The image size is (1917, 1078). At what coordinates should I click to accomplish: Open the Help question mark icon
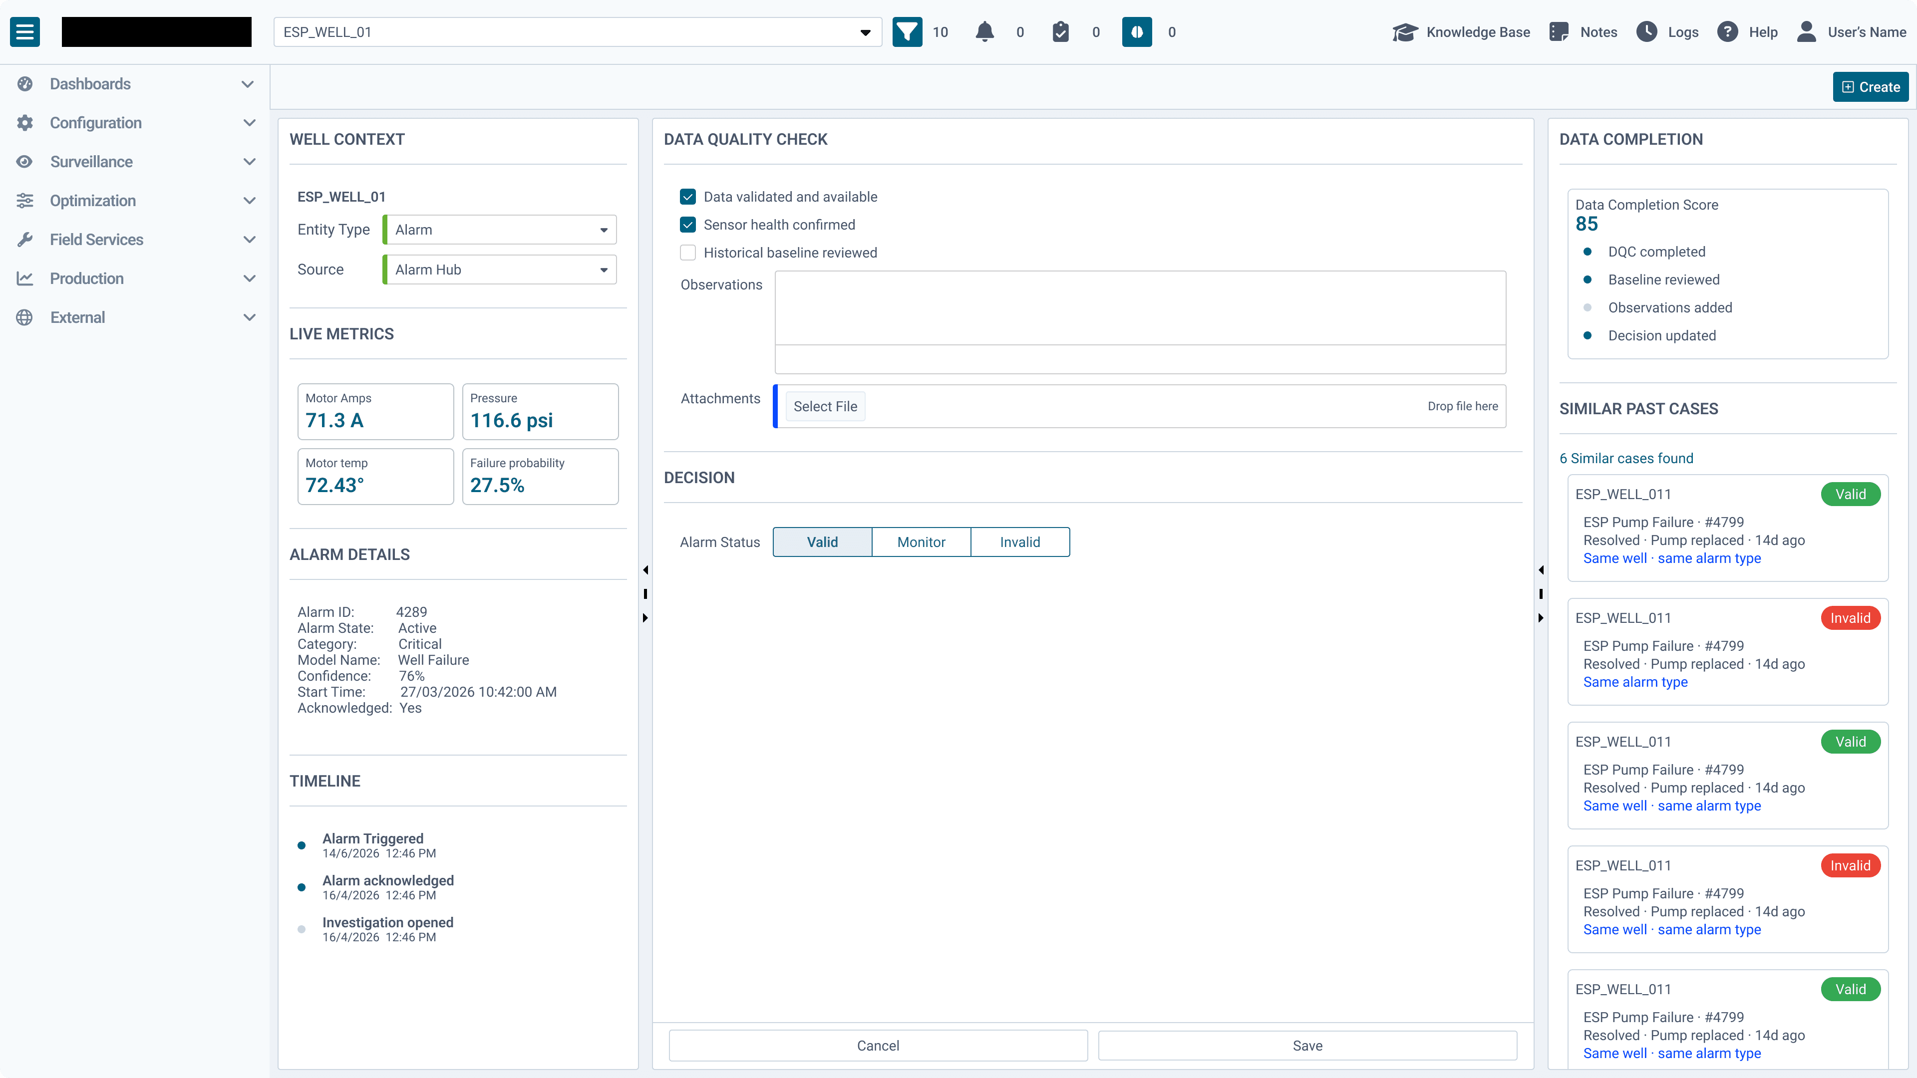(1727, 32)
